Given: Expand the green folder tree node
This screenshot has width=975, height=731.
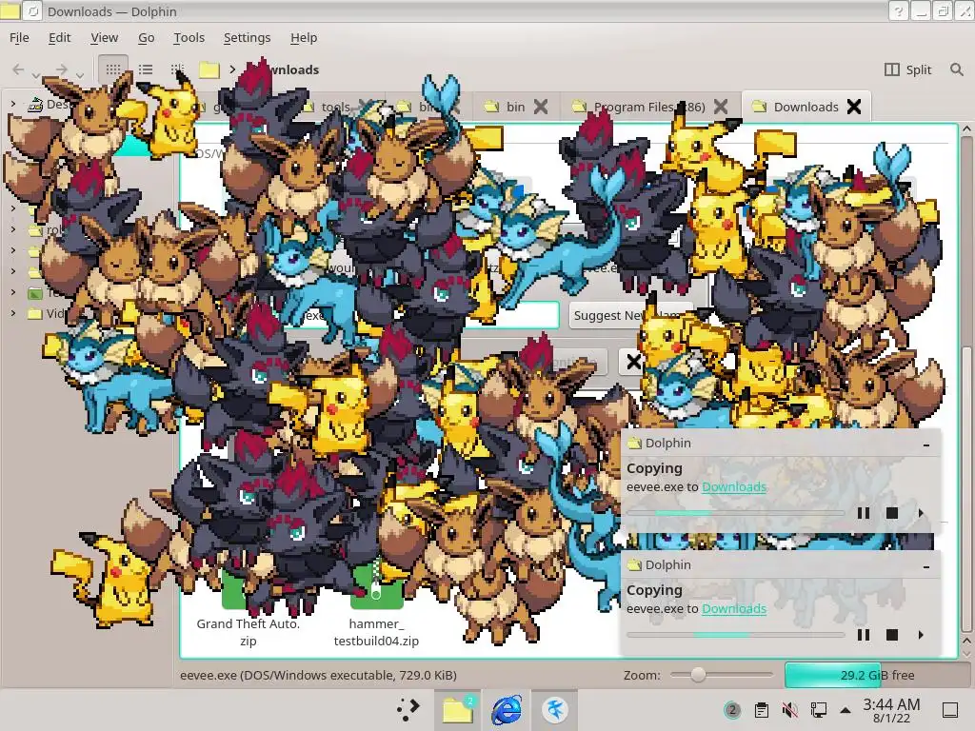Looking at the screenshot, I should point(13,292).
